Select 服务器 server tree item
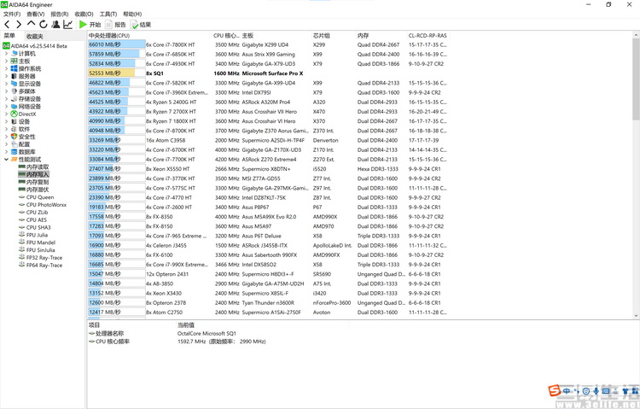Viewport: 640px width, 409px height. [x=24, y=76]
